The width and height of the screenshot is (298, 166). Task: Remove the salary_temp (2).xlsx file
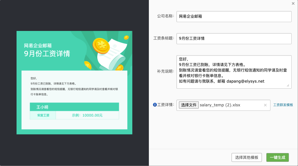[x=265, y=105]
